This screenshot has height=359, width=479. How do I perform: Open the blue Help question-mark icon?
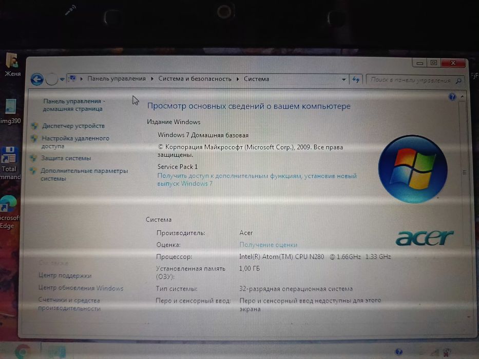pos(452,97)
